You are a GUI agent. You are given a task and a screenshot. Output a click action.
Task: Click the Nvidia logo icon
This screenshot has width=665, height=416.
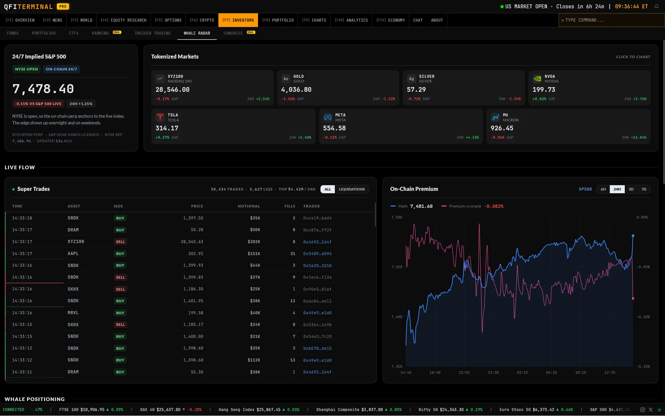point(537,79)
